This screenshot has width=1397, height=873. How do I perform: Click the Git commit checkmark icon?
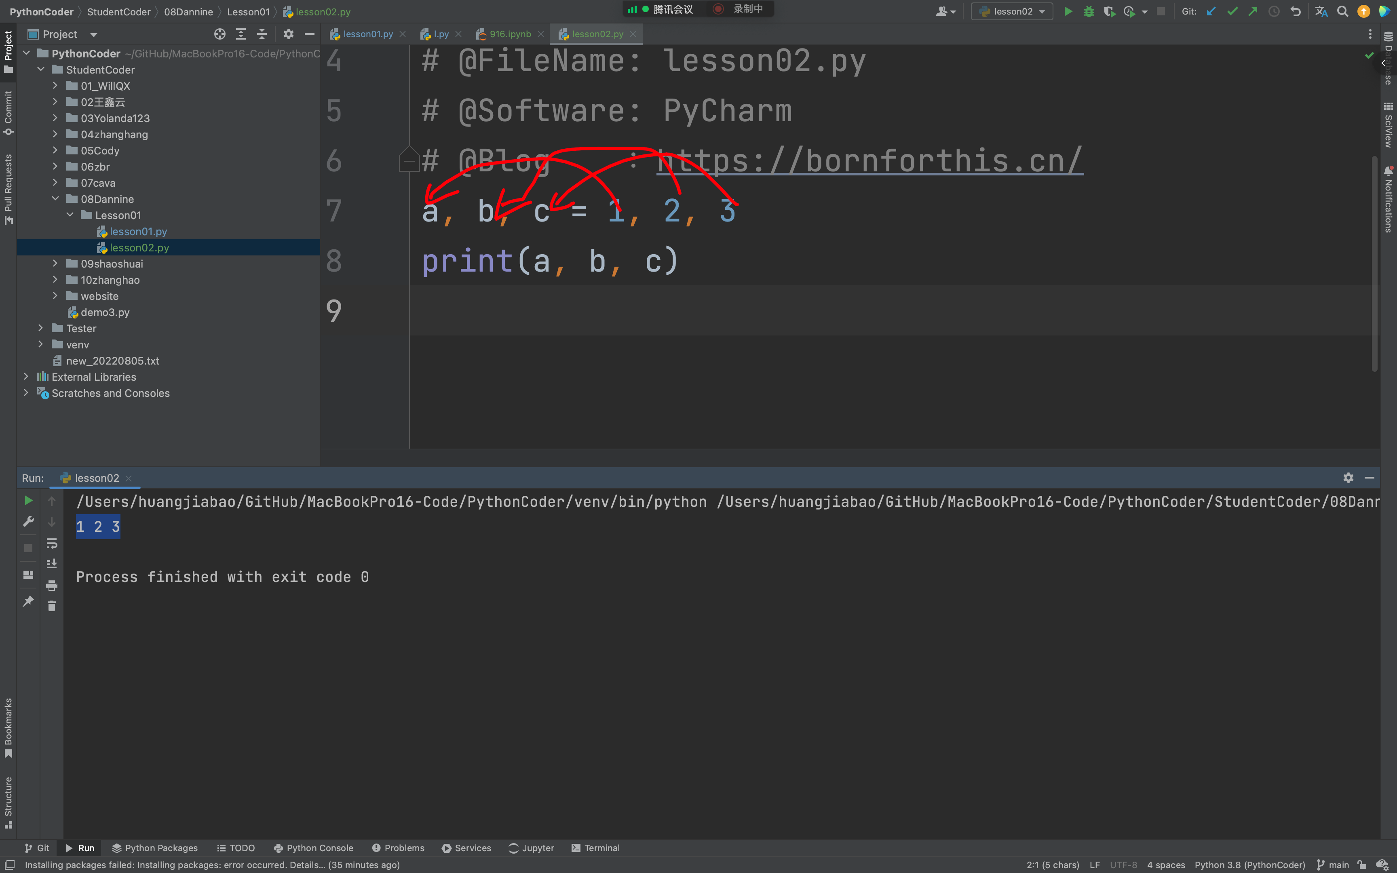[1232, 12]
